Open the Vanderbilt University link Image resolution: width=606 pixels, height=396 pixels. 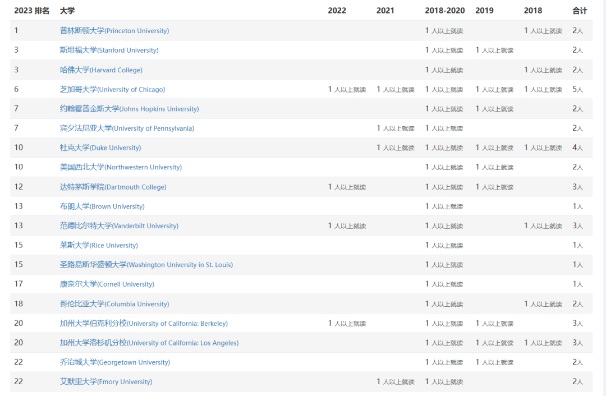(x=119, y=226)
